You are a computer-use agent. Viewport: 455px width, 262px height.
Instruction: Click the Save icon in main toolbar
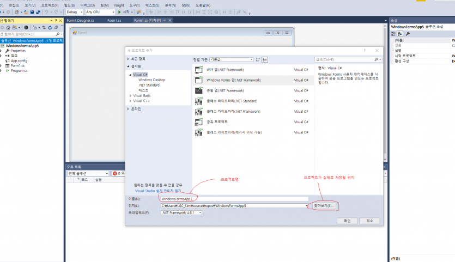pyautogui.click(x=32, y=12)
